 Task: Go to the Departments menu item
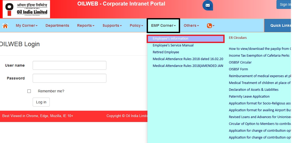pos(57,26)
